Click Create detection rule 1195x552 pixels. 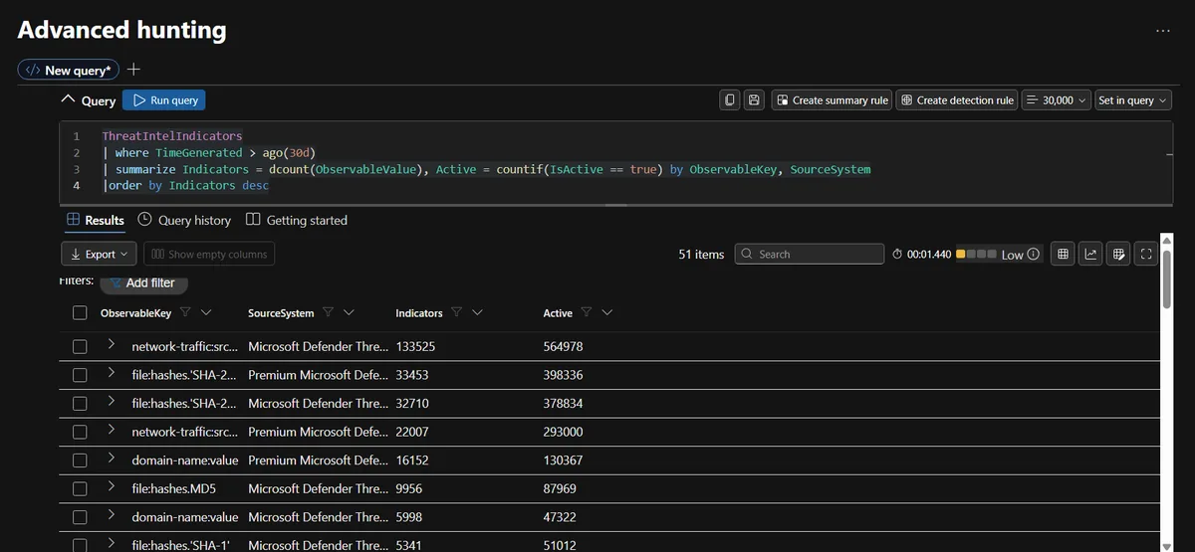click(957, 100)
